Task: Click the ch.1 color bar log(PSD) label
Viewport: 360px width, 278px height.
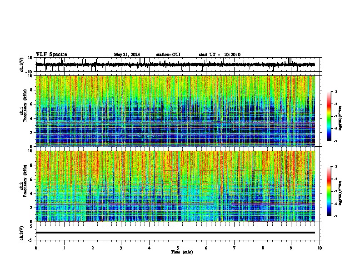Action: point(340,118)
